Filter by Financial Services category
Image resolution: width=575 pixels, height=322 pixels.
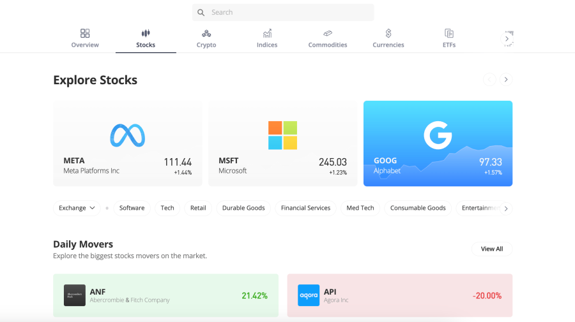pyautogui.click(x=305, y=208)
